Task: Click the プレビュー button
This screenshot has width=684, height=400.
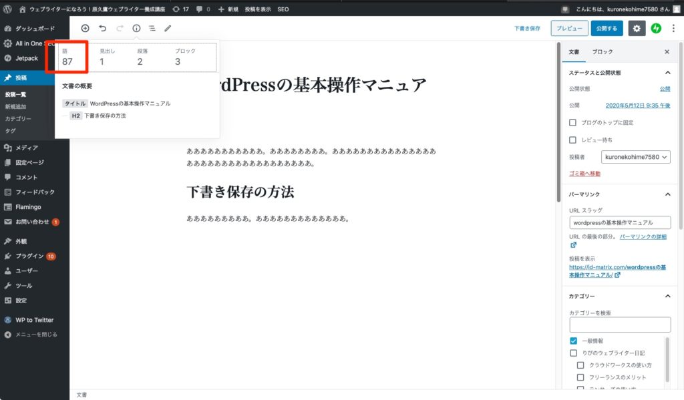Action: [569, 28]
